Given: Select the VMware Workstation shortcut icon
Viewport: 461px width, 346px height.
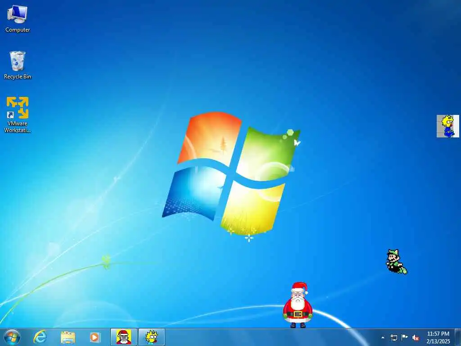Looking at the screenshot, I should (x=18, y=115).
